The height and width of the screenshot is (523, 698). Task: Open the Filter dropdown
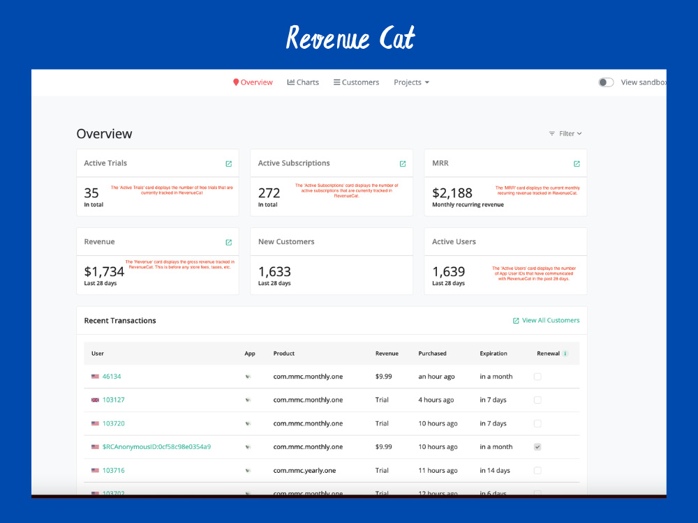click(x=565, y=133)
